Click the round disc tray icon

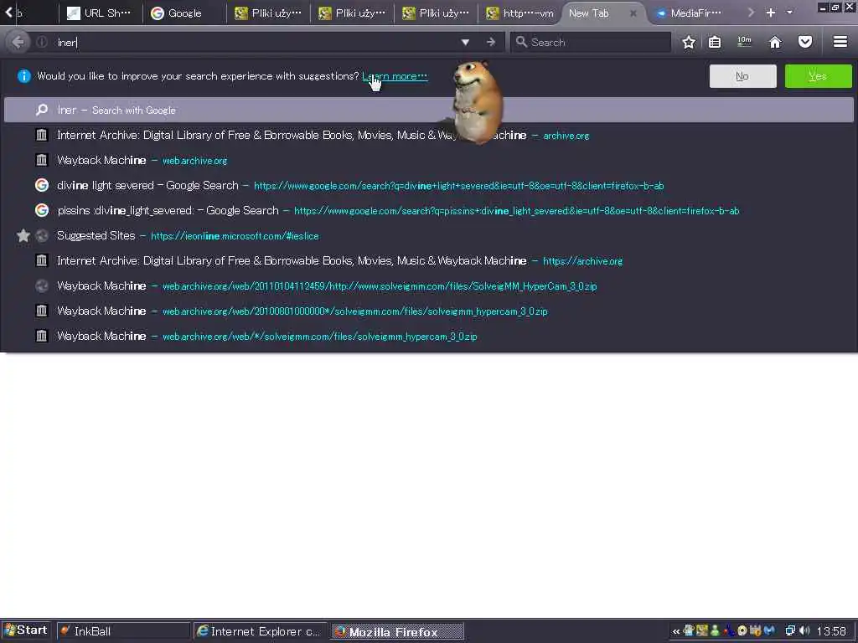[742, 631]
